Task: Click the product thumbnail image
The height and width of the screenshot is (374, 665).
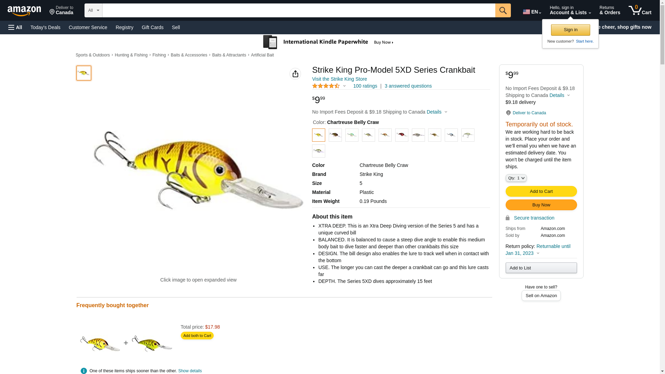Action: coord(83,73)
